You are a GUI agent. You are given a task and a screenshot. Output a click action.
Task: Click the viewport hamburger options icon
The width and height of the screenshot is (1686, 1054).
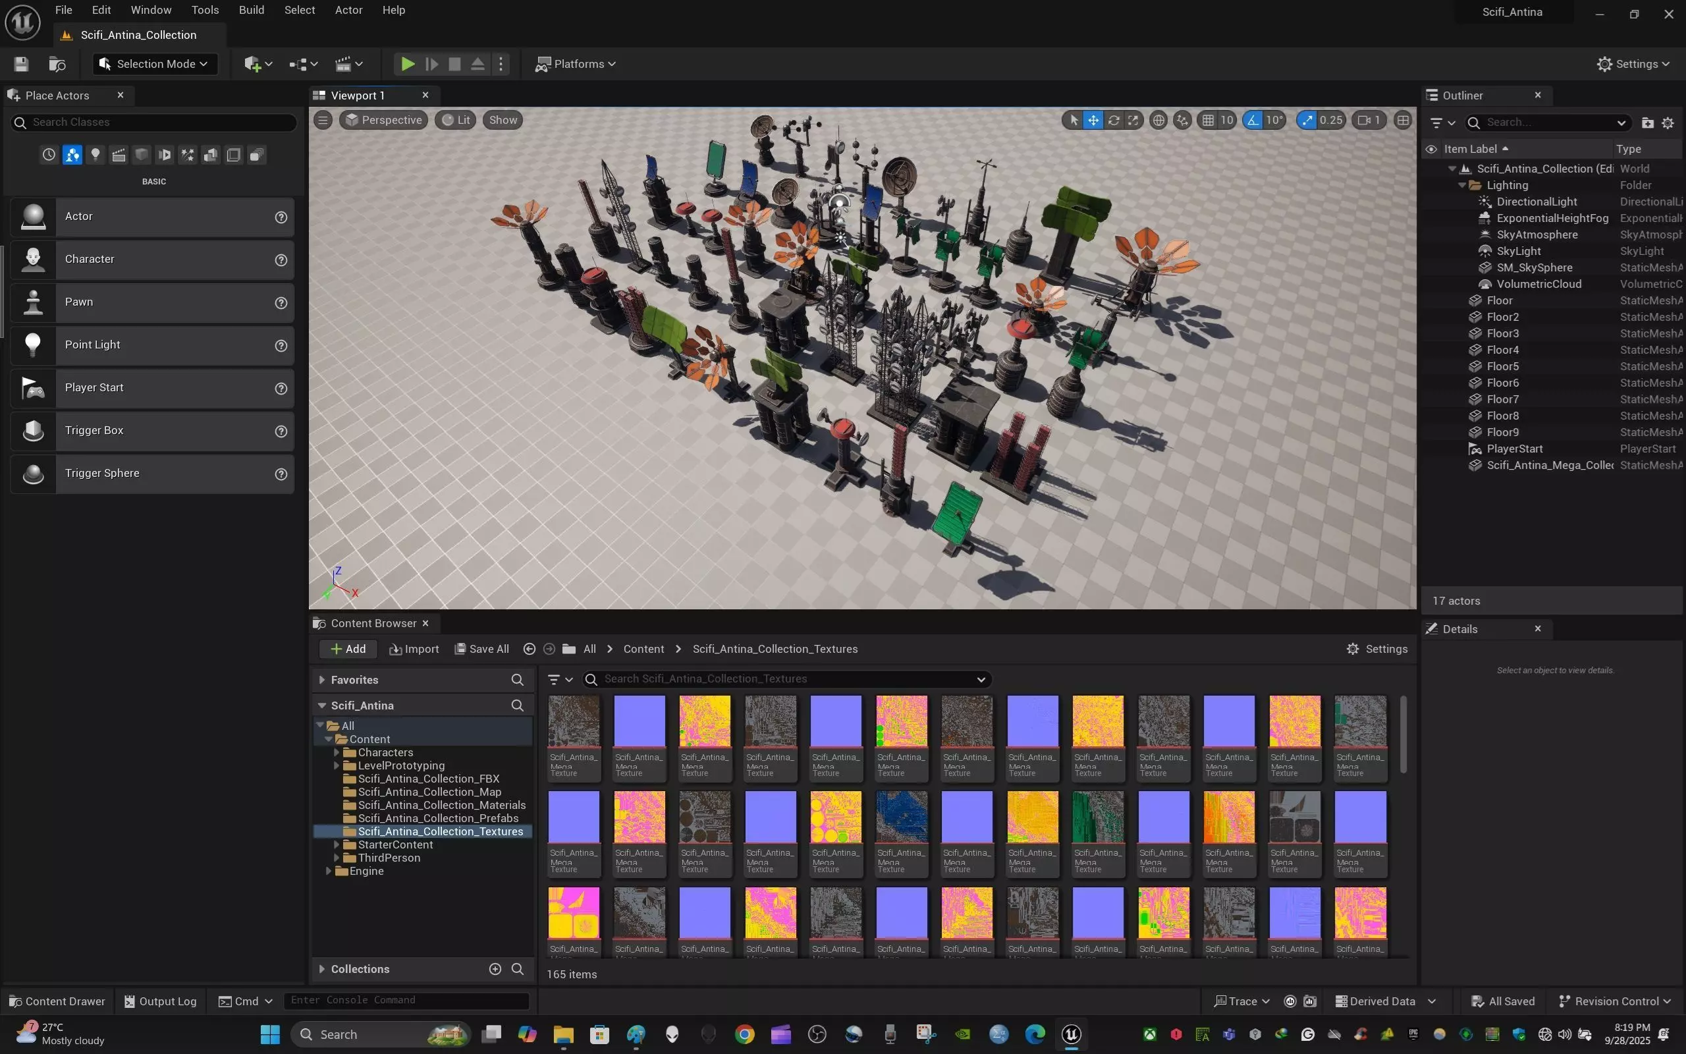323,120
